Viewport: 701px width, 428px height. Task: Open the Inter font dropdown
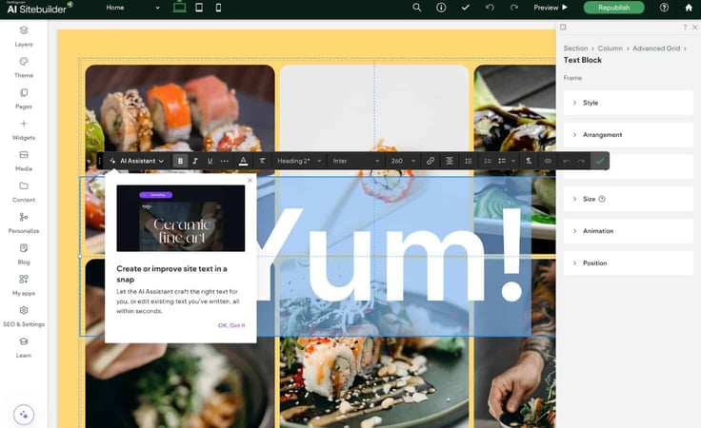(356, 161)
